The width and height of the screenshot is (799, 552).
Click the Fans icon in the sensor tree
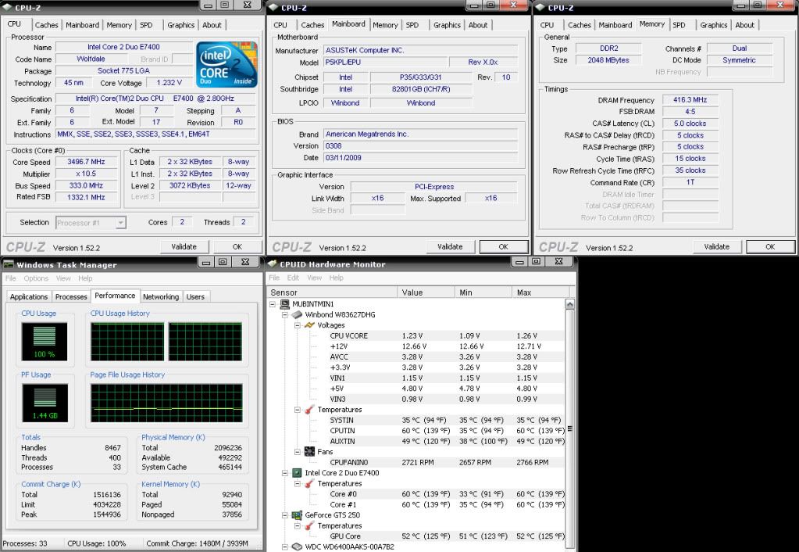coord(309,451)
